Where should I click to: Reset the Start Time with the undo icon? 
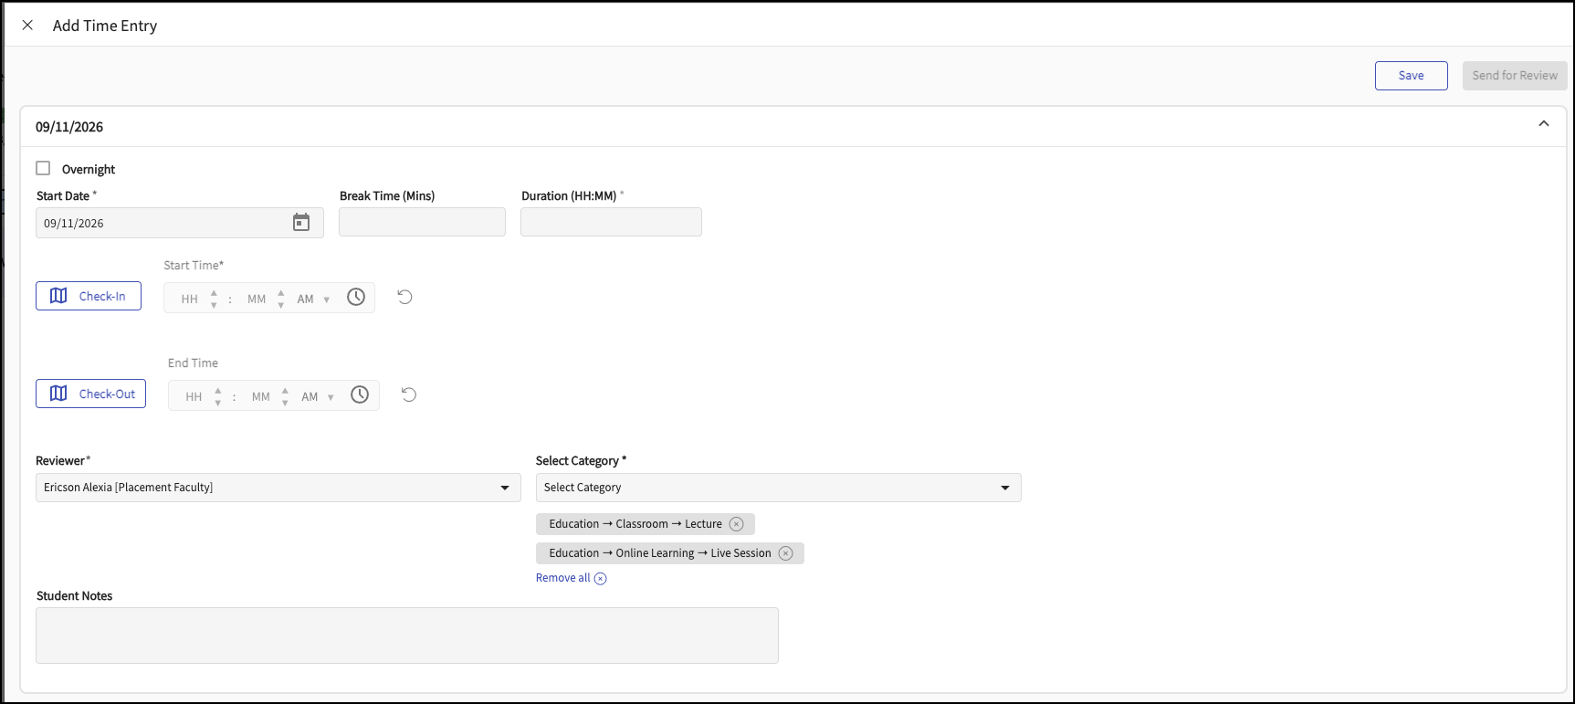point(405,297)
